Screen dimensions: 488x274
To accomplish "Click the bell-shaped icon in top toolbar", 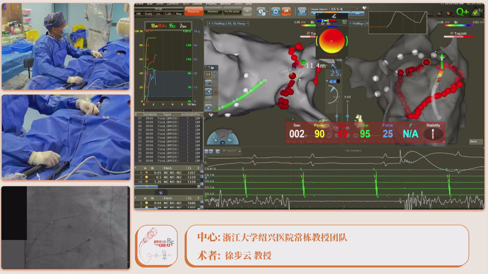I will (x=275, y=12).
